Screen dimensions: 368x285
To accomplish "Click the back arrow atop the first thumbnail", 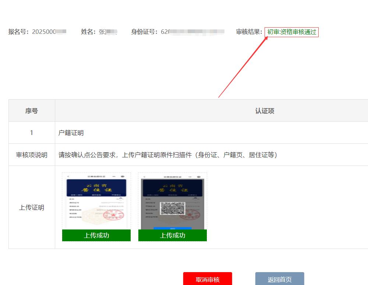I will tap(68, 177).
